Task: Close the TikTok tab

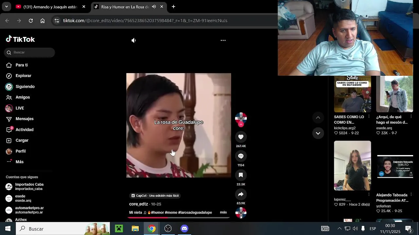Action: 162,7
